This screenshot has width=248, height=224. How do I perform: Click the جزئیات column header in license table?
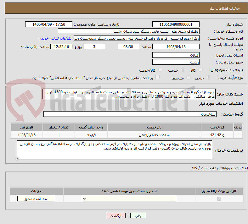36,191
